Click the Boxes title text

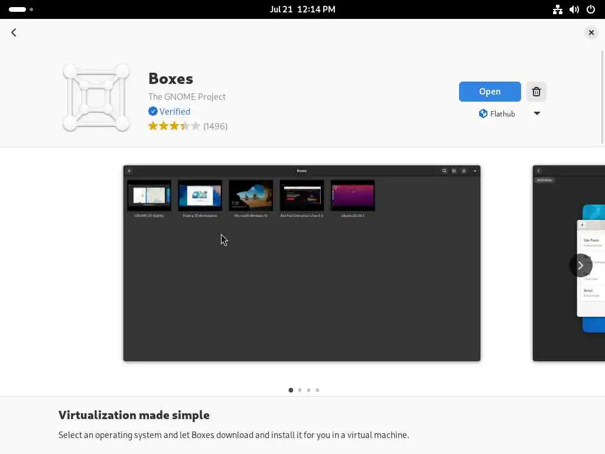tap(171, 79)
